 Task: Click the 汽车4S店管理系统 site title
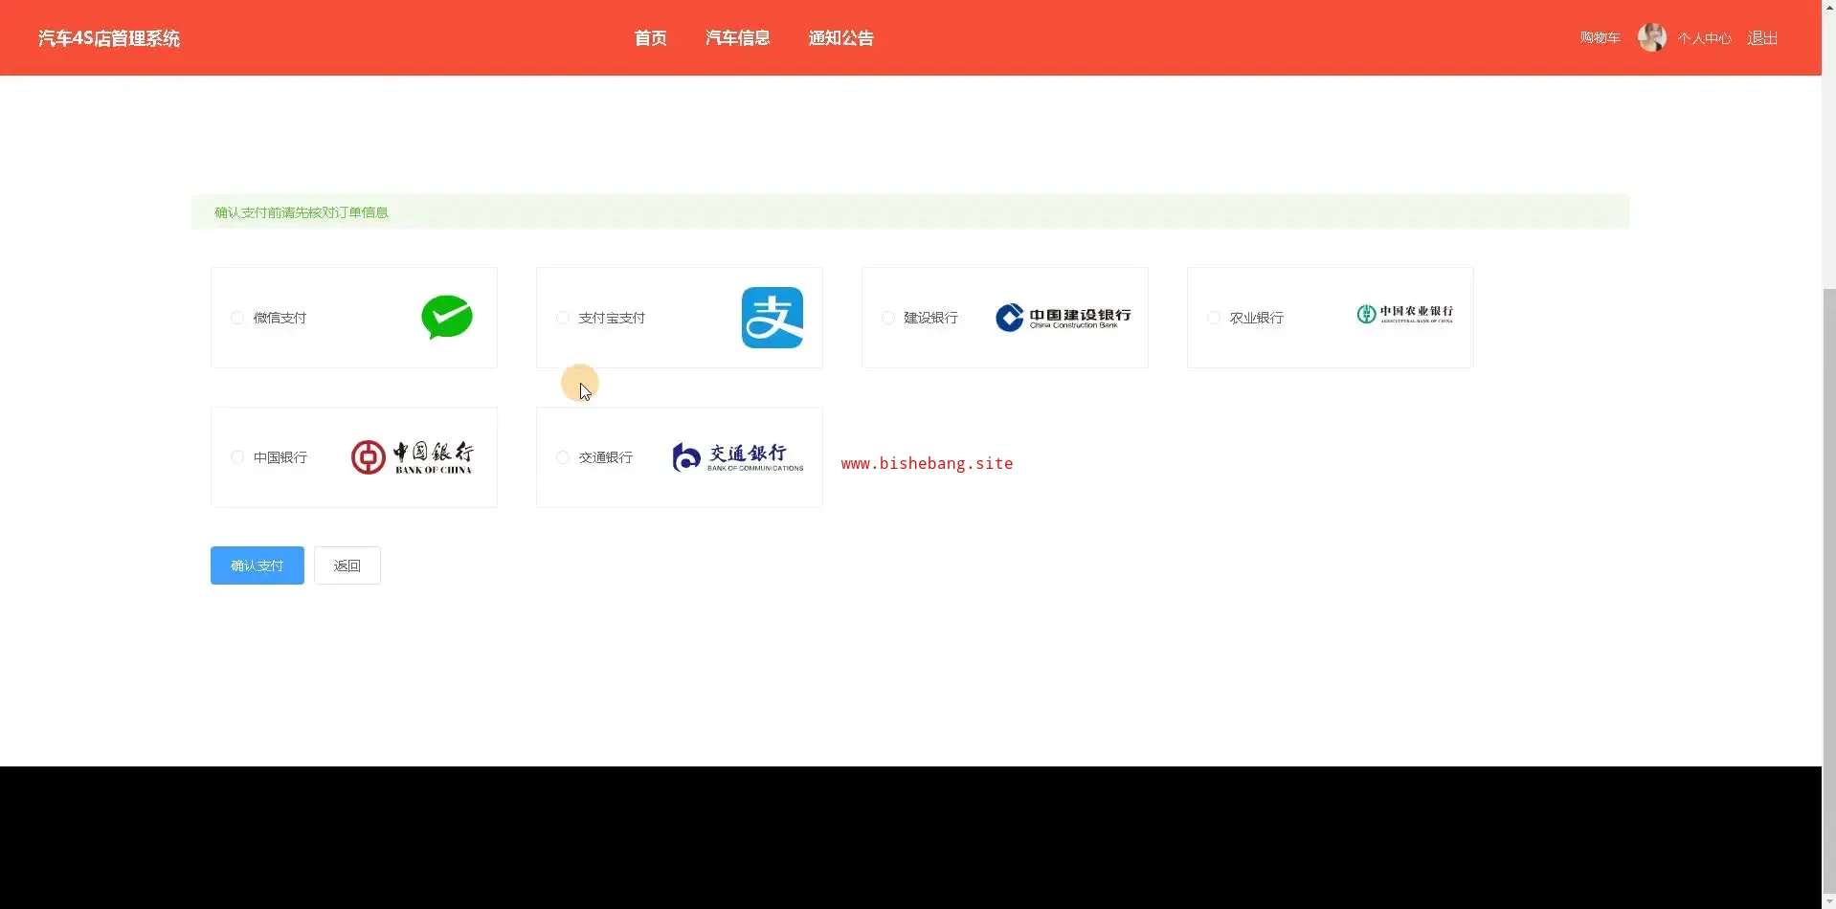[109, 38]
